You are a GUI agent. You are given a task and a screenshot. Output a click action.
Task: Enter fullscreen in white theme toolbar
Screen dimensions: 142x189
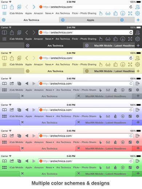coord(130,13)
